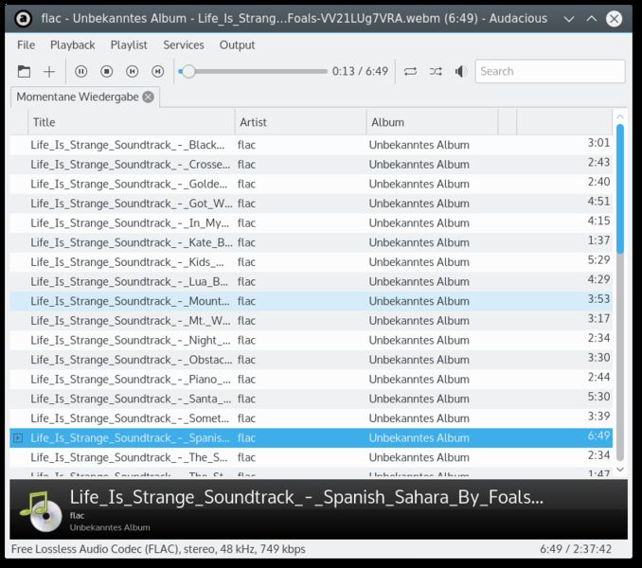Viewport: 642px width, 568px height.
Task: Focus the Search input field
Action: tap(550, 72)
